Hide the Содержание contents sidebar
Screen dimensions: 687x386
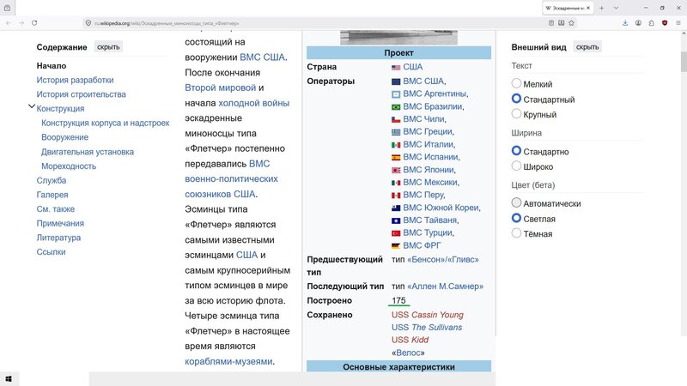coord(108,47)
